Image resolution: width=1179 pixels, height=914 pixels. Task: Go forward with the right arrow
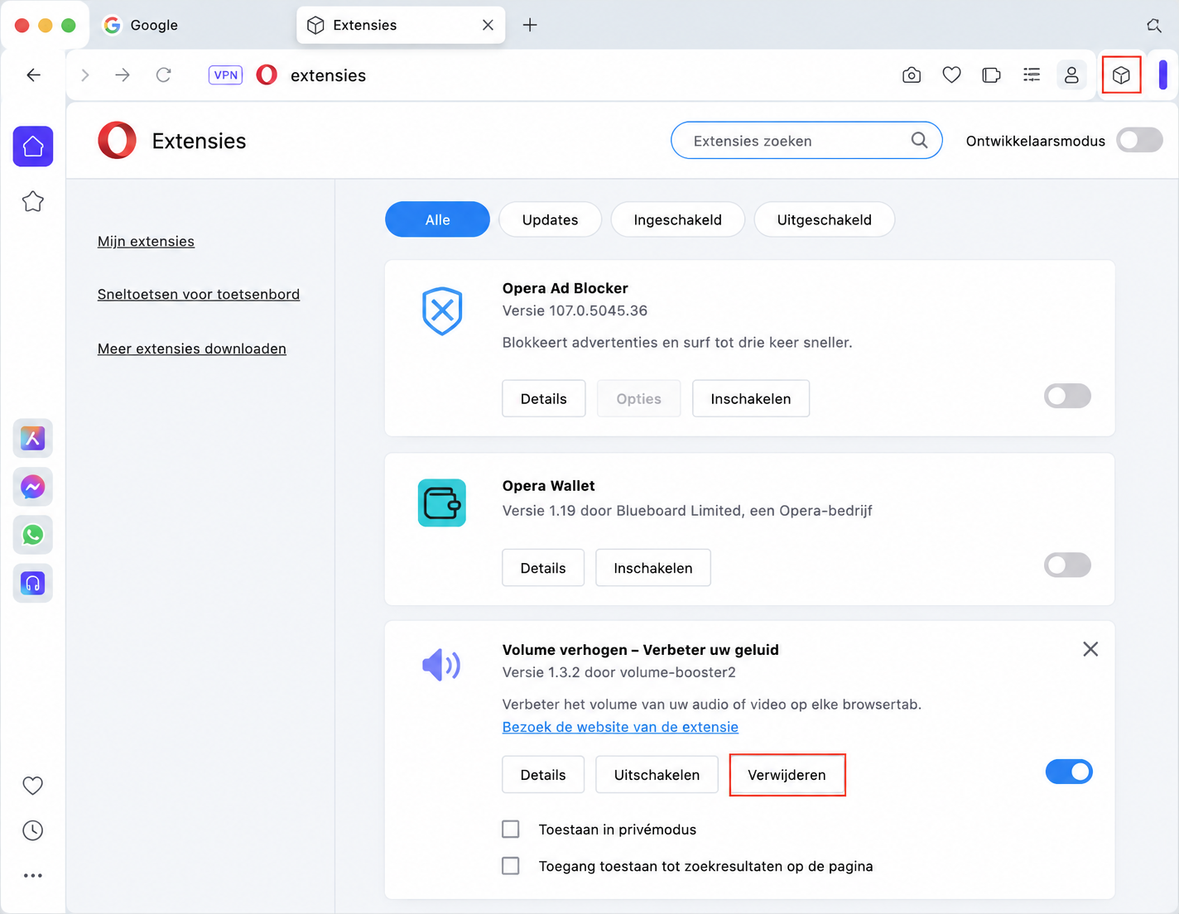click(x=123, y=75)
